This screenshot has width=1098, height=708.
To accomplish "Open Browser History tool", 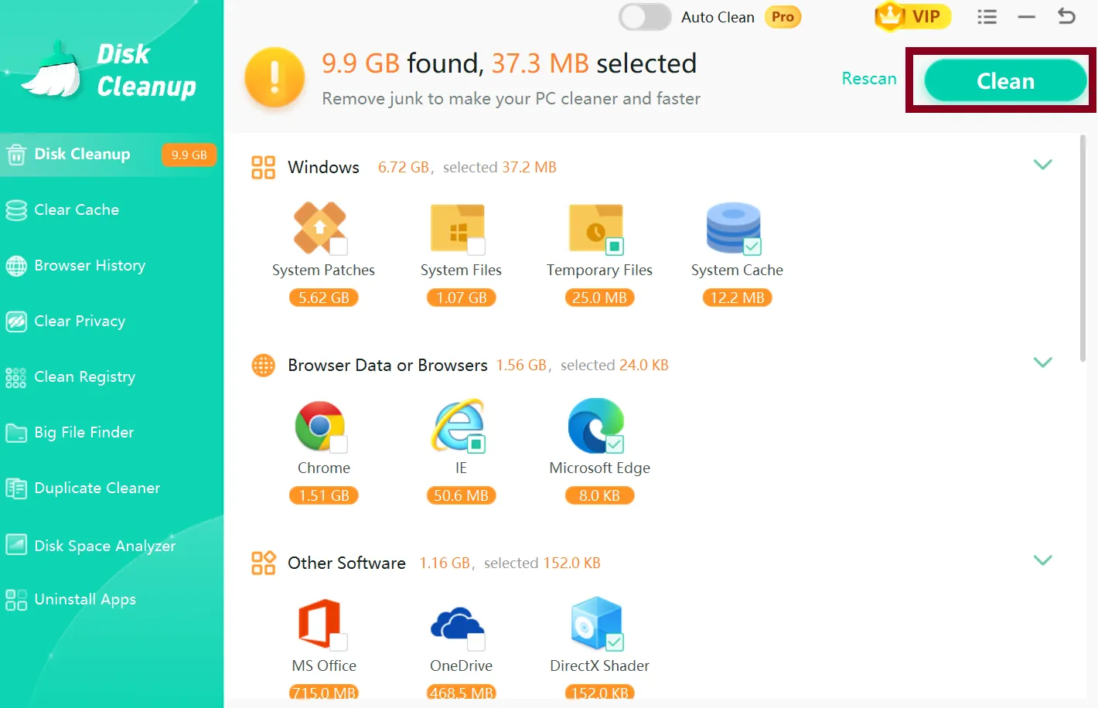I will pos(90,265).
